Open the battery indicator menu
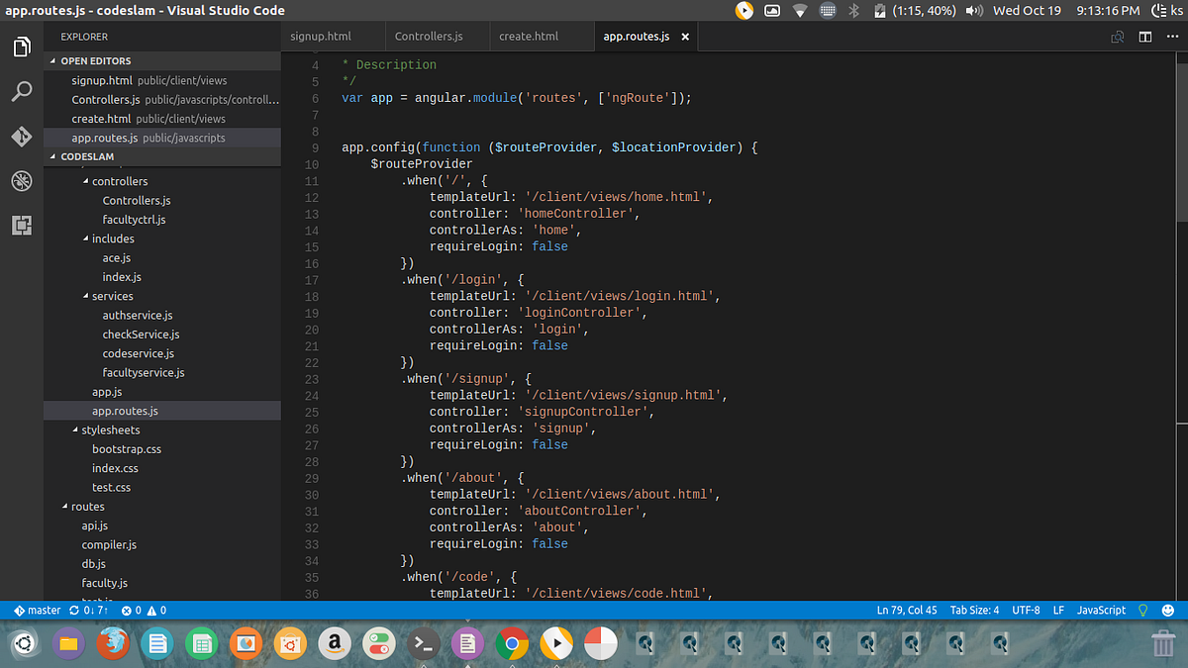 point(913,11)
